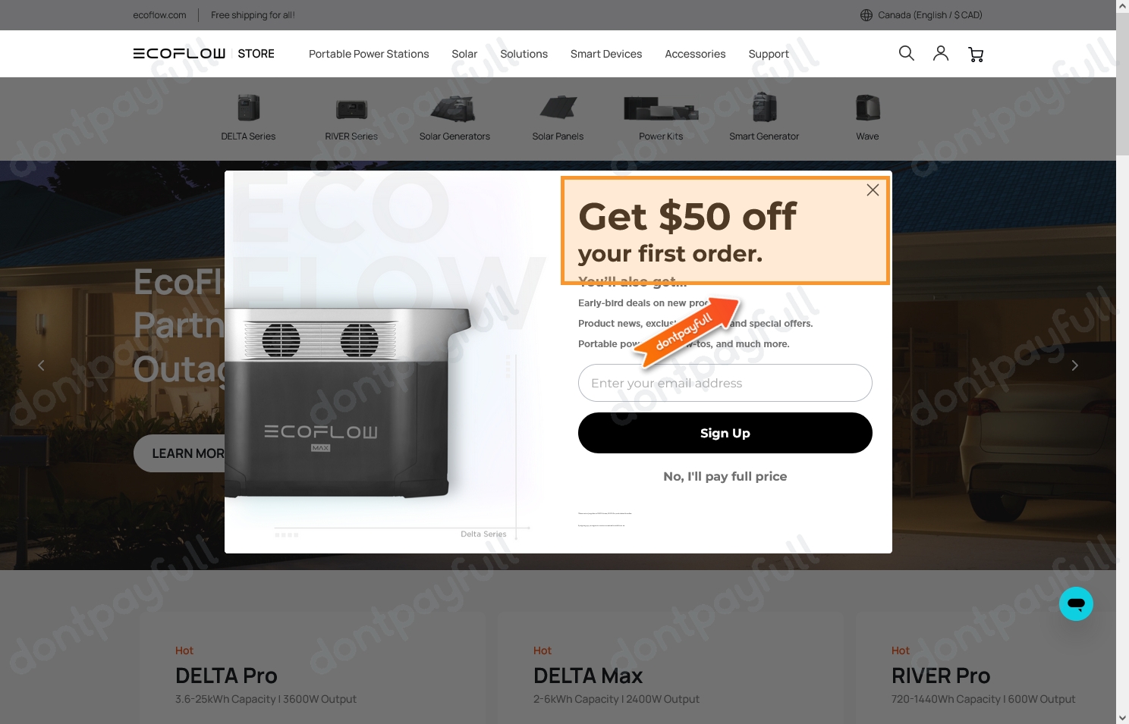The height and width of the screenshot is (724, 1129).
Task: Open the Support menu
Action: coord(769,54)
